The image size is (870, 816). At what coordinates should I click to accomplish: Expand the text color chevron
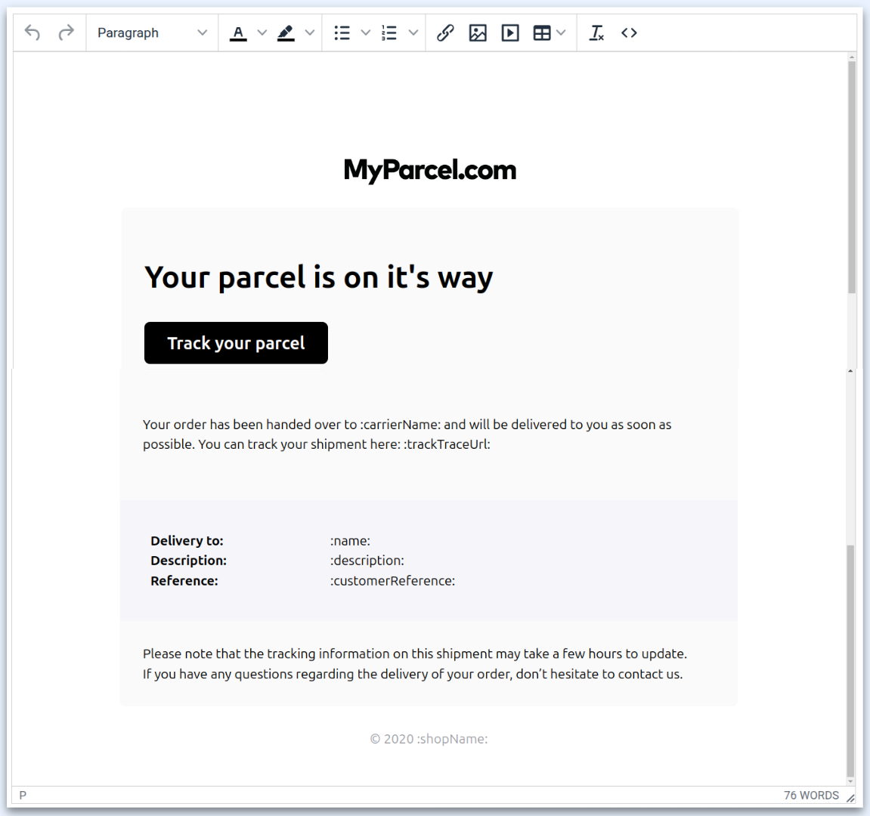[262, 32]
